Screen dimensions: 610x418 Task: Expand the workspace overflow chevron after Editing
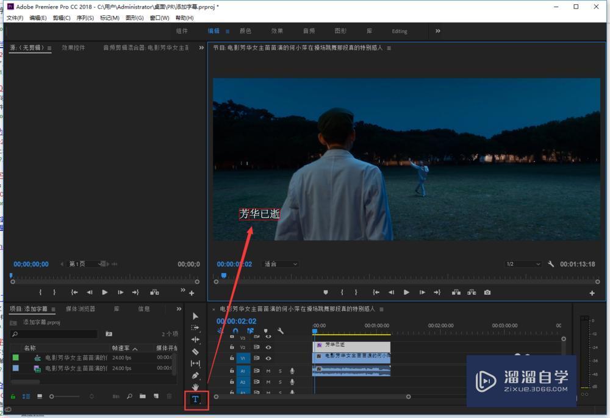coord(437,31)
